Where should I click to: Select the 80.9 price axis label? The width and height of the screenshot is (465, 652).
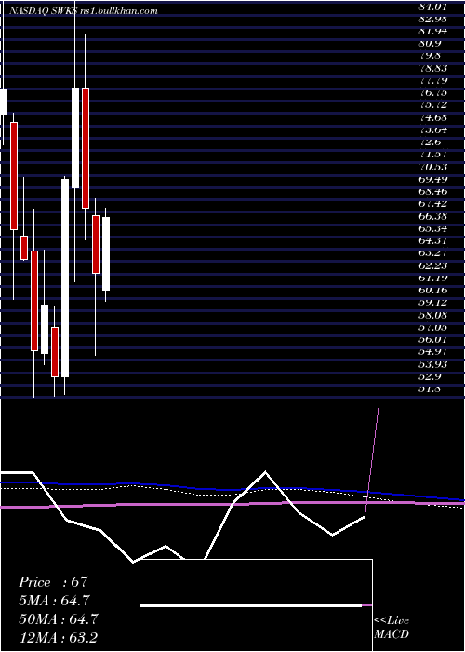coord(430,43)
